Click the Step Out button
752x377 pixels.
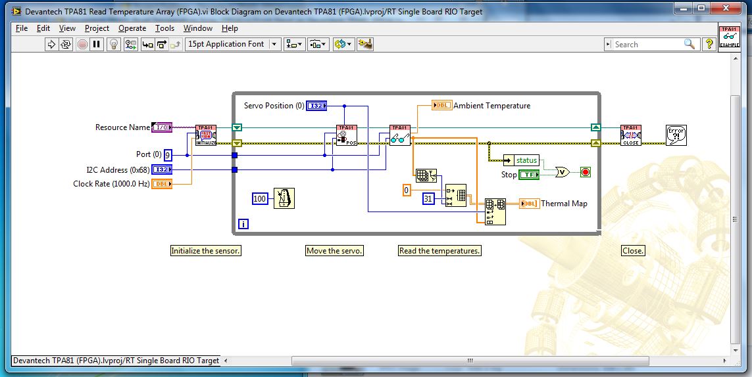176,44
